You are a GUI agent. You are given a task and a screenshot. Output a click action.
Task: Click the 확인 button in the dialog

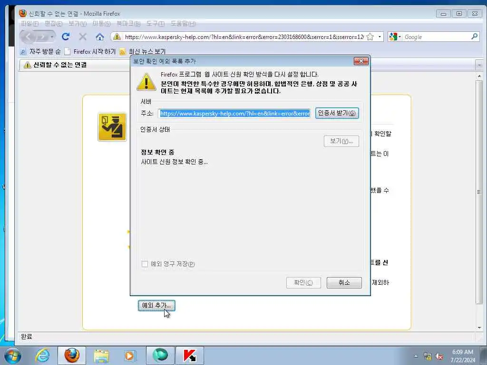(x=303, y=283)
